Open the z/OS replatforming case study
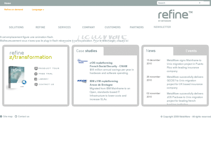The width and height of the screenshot is (211, 158). [101, 63]
